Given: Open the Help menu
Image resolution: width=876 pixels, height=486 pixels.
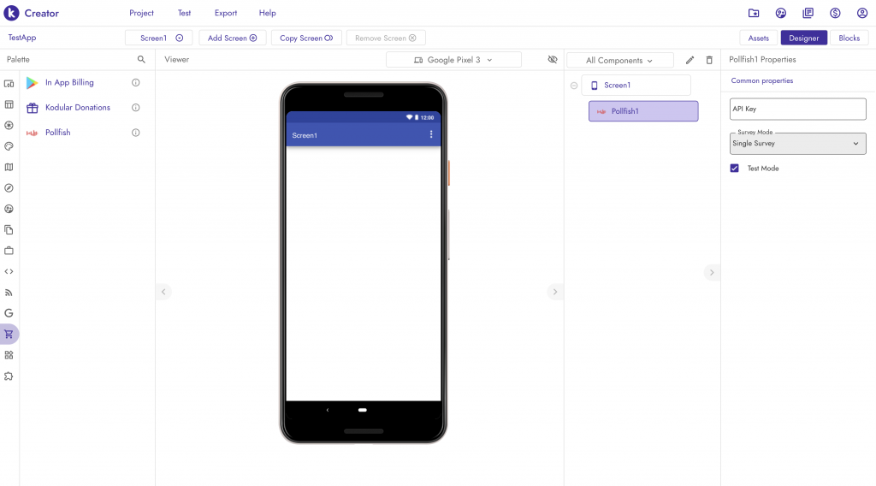Looking at the screenshot, I should [267, 13].
